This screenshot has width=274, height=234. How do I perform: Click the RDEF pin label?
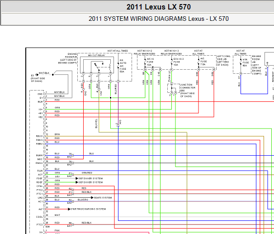(40, 182)
